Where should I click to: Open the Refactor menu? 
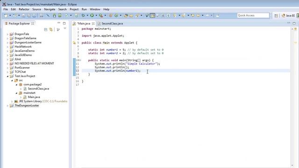click(24, 9)
